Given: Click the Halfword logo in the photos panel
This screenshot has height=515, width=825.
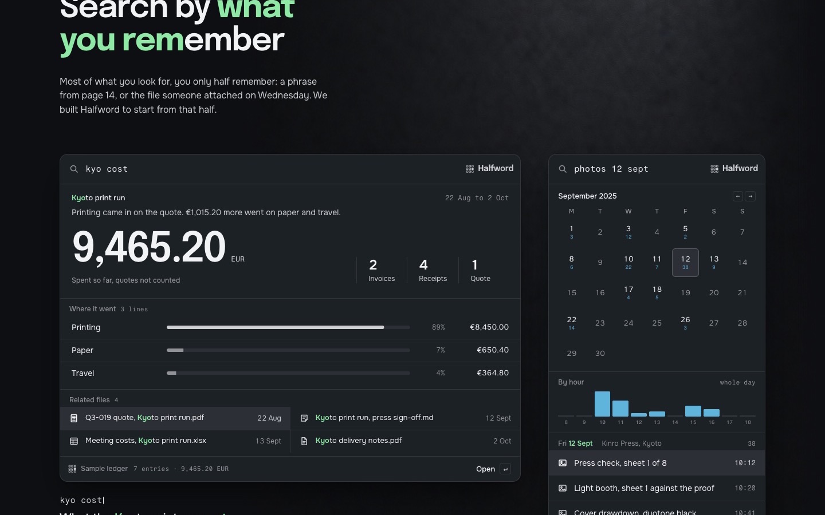Looking at the screenshot, I should coord(734,168).
